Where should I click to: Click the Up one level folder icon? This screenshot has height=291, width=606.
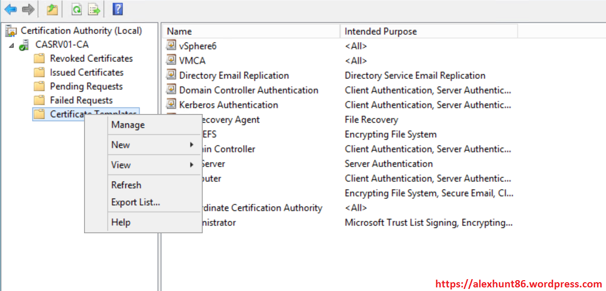(x=52, y=9)
